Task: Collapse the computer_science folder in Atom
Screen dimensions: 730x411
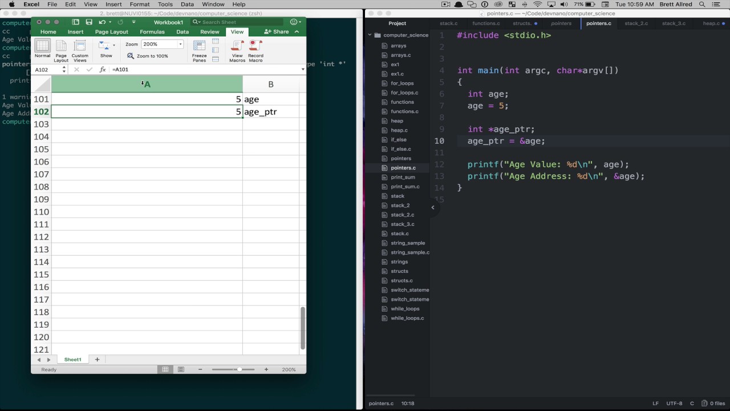Action: (x=369, y=35)
